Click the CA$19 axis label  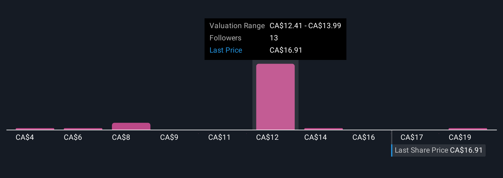click(x=460, y=138)
